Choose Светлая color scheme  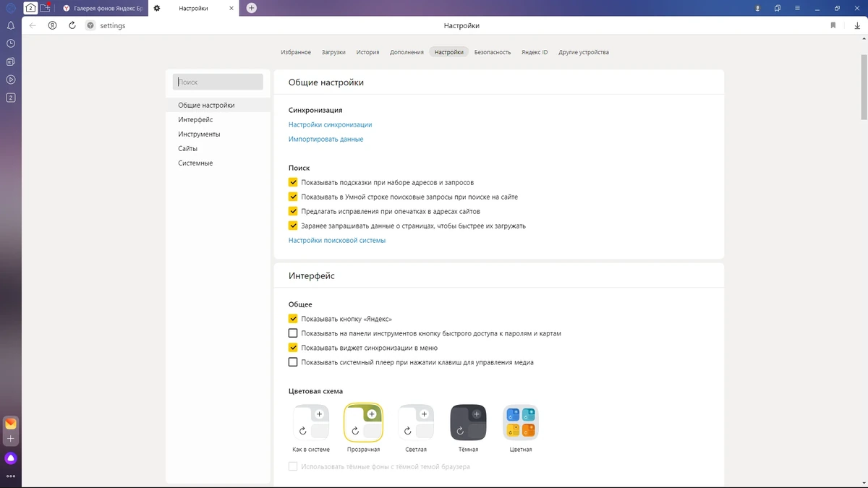coord(416,422)
